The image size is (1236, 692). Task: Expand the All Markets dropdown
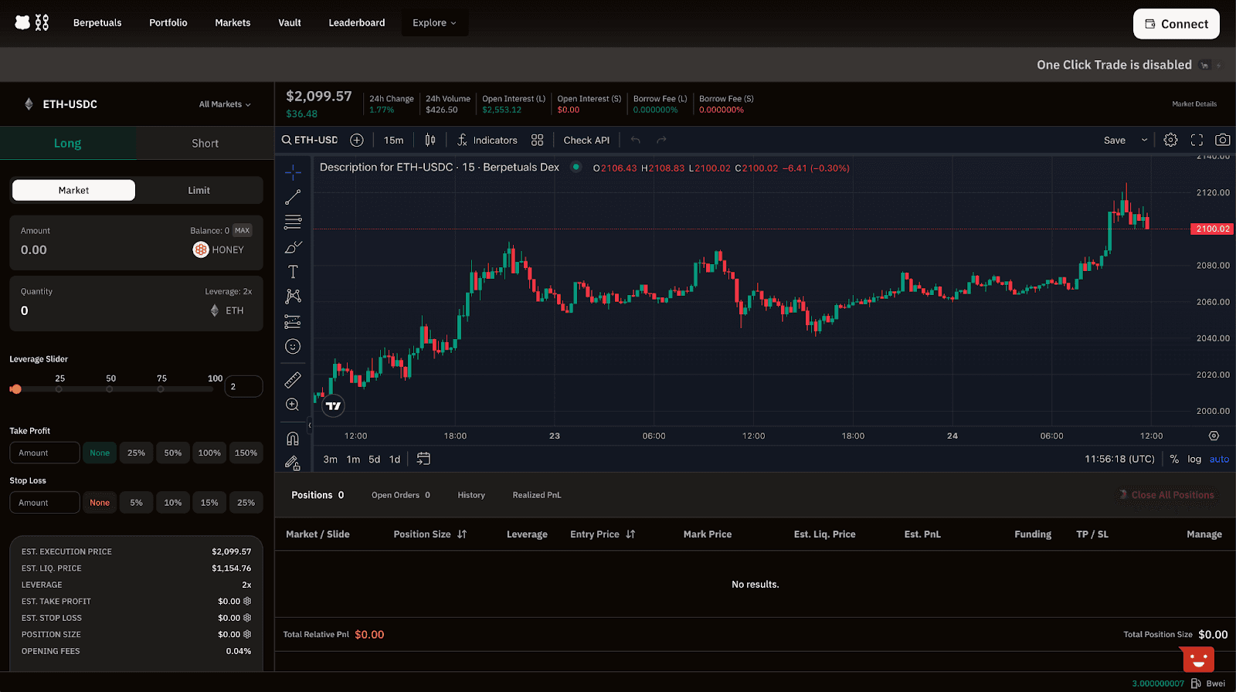coord(225,104)
